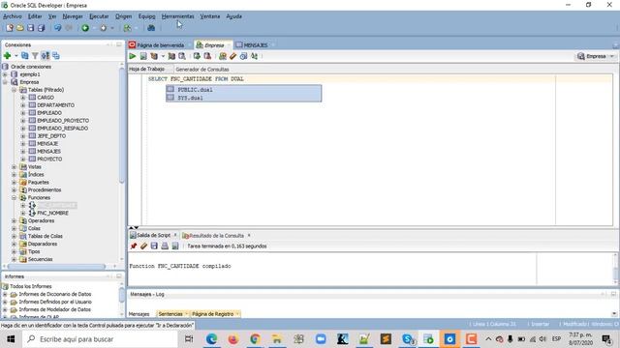
Task: Open the Ayuda menu
Action: (233, 16)
